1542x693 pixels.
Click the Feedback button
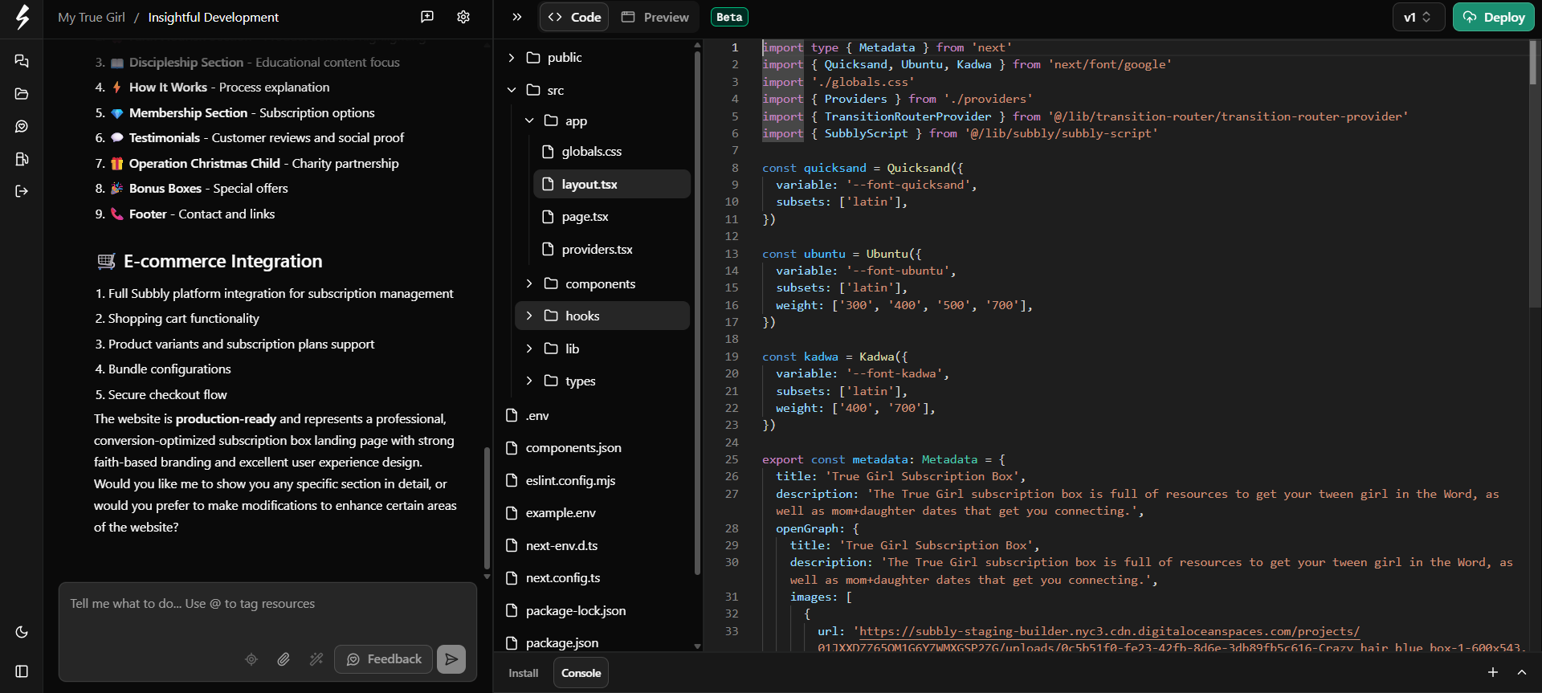click(x=384, y=659)
